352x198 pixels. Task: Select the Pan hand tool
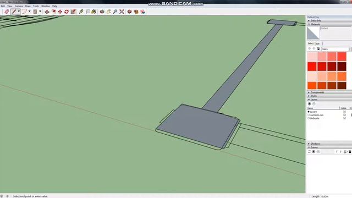point(109,12)
